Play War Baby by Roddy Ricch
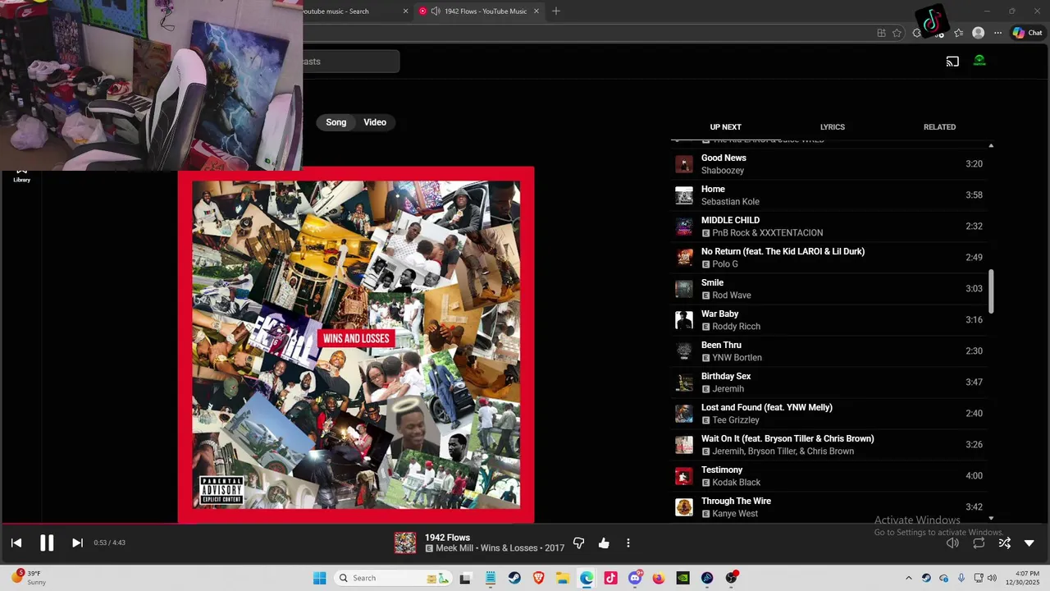 (x=829, y=320)
